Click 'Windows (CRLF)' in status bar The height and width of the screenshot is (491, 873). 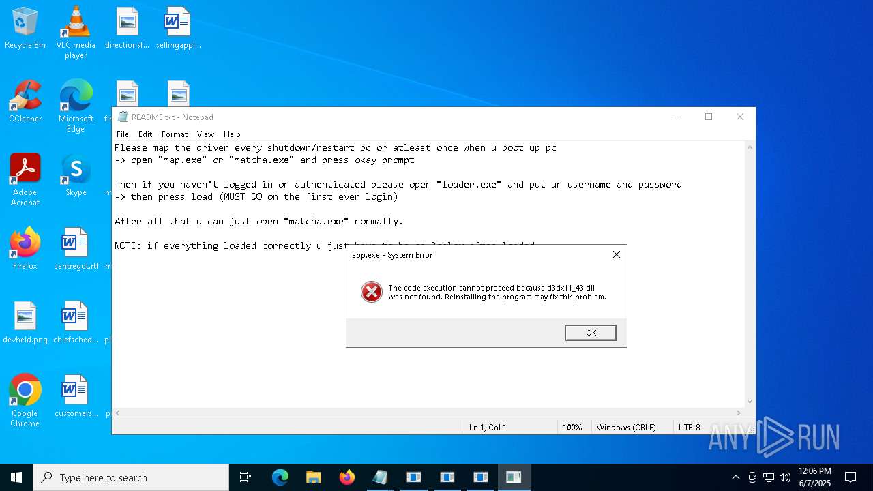(x=626, y=428)
